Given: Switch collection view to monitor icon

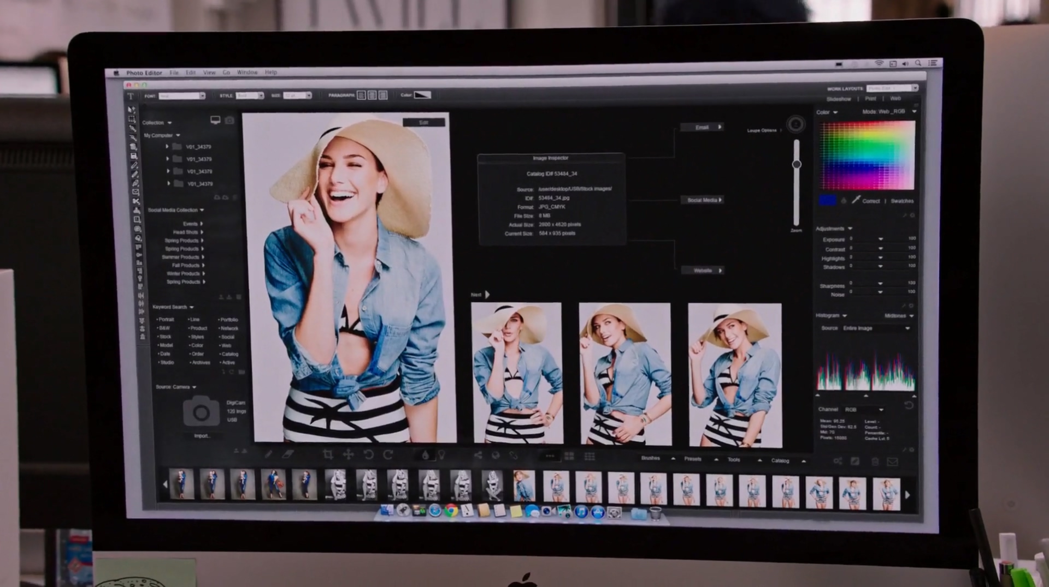Looking at the screenshot, I should 215,120.
